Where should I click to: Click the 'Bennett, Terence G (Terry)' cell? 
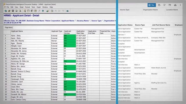31,71
